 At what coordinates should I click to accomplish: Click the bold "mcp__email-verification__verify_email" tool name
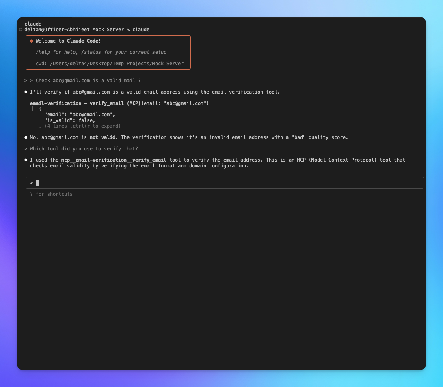tap(114, 160)
